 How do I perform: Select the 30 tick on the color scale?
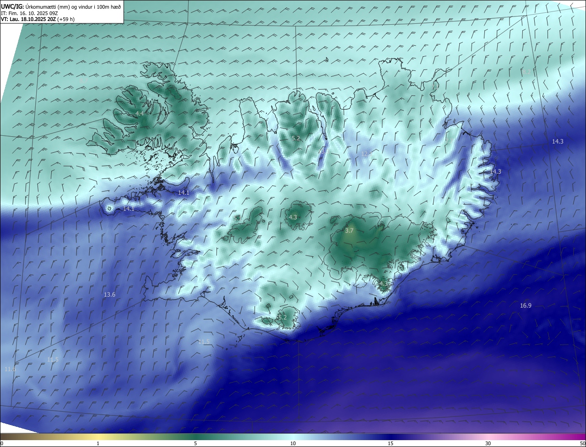[488, 444]
